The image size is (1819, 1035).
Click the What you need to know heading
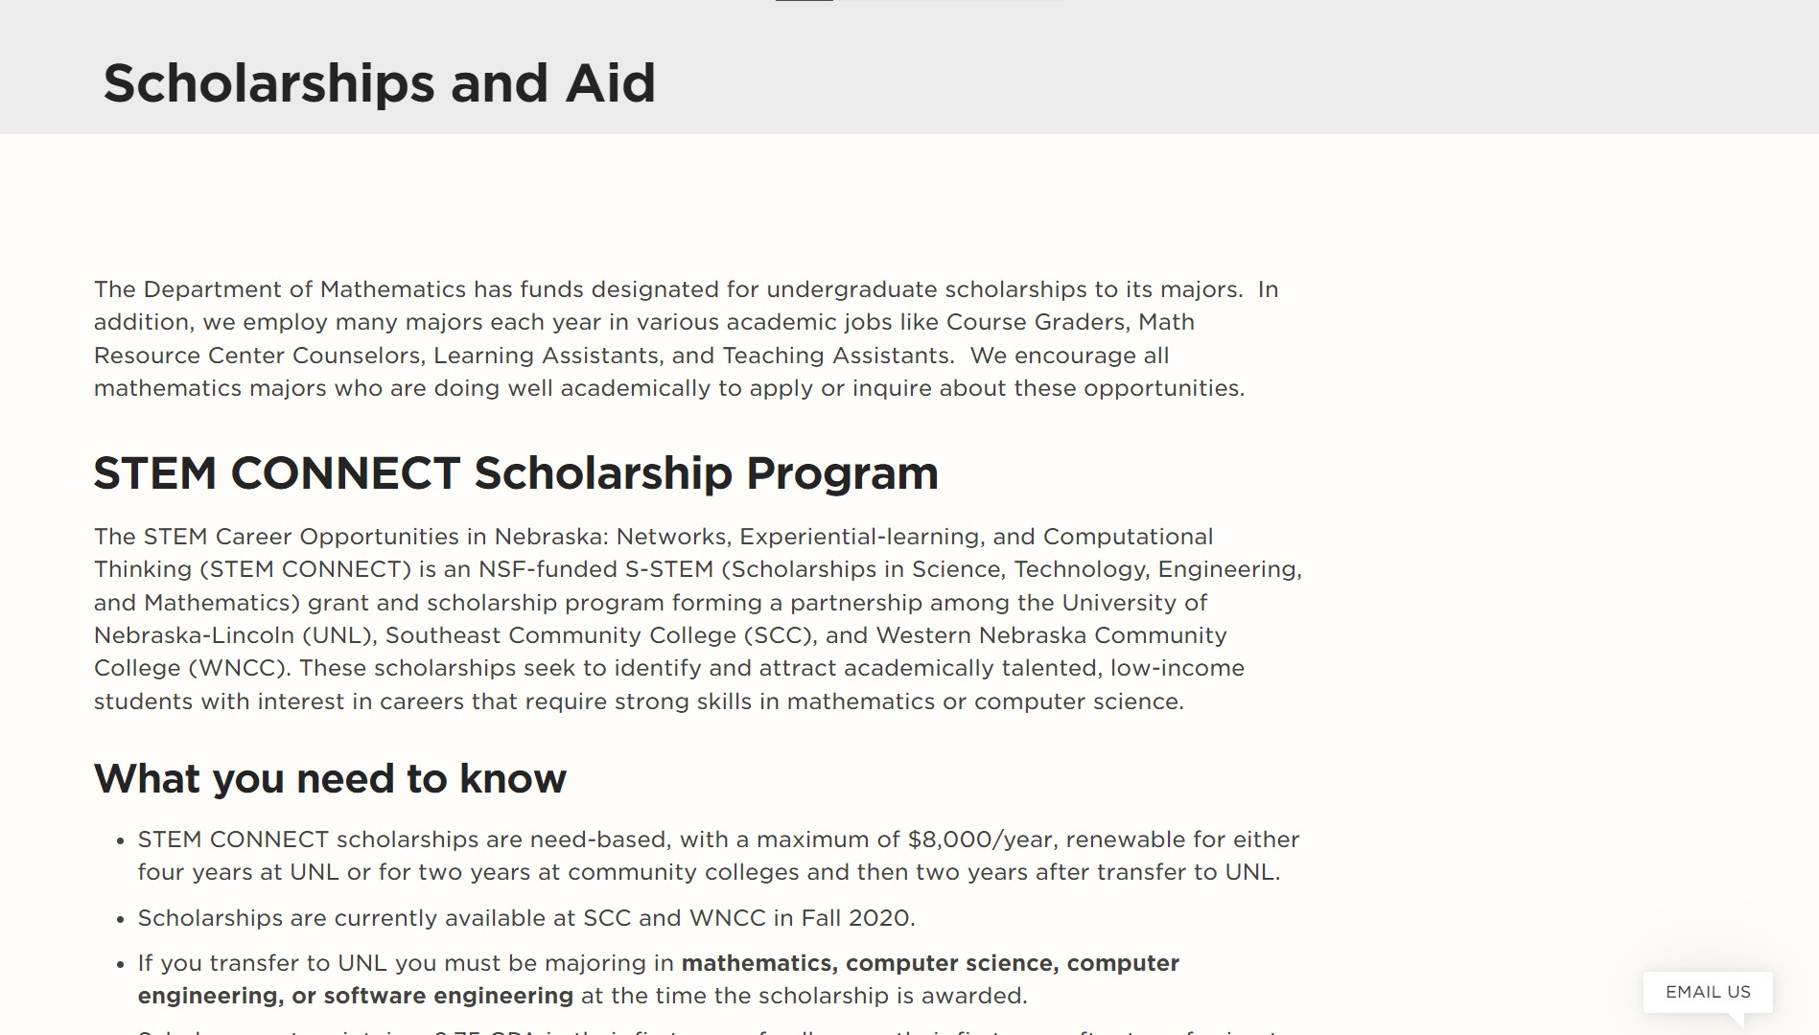click(330, 778)
